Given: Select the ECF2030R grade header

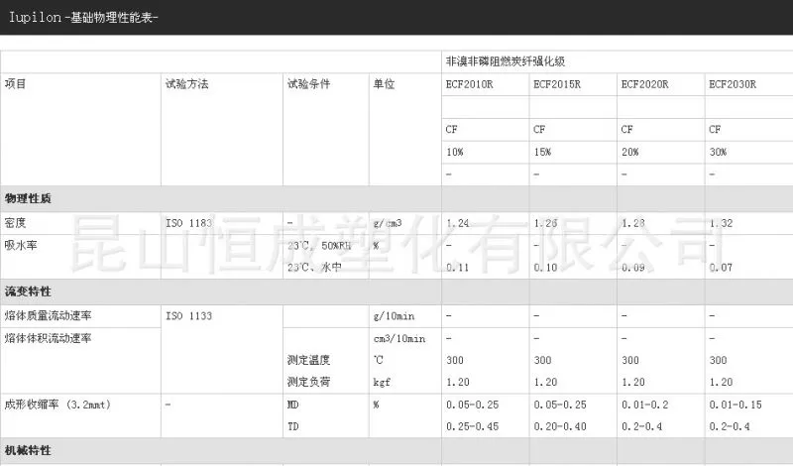Looking at the screenshot, I should [x=733, y=84].
